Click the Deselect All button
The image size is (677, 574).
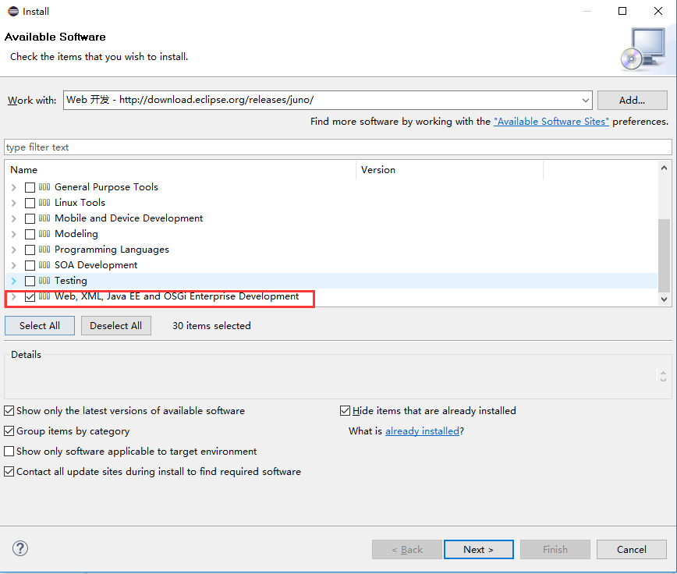(115, 325)
